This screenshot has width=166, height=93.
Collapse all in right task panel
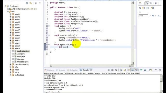148,8
